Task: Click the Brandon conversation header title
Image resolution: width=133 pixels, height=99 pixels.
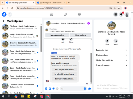Action: point(68,23)
